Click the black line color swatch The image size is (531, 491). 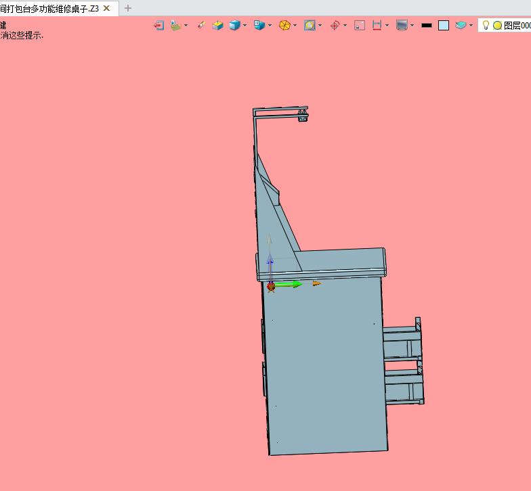click(x=427, y=25)
